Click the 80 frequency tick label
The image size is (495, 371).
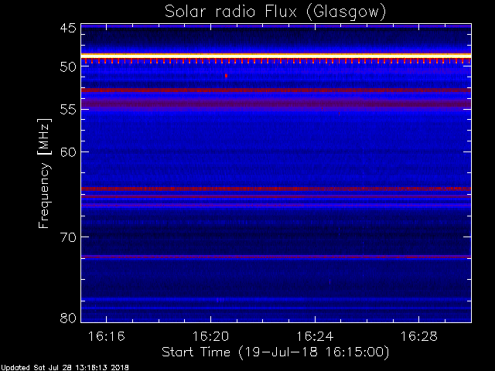[68, 318]
